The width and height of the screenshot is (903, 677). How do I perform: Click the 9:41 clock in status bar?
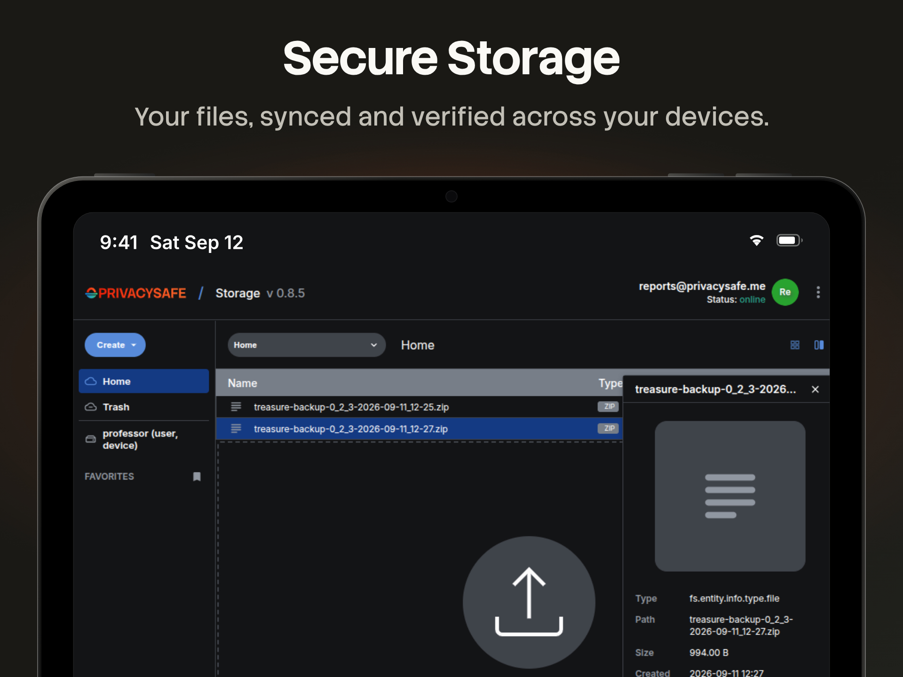pos(119,243)
